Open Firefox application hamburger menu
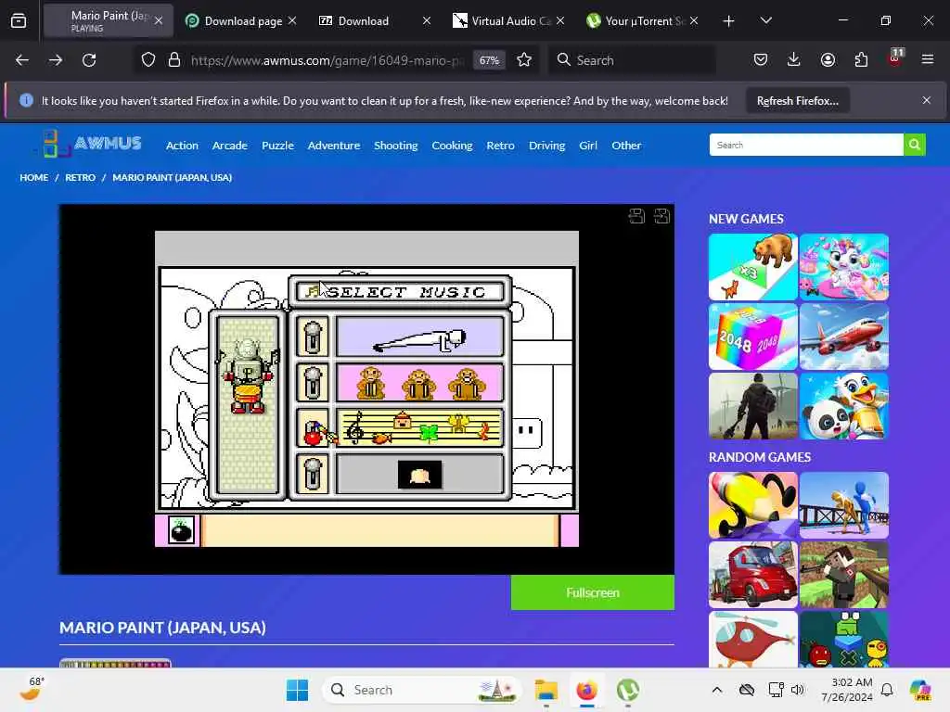The height and width of the screenshot is (712, 950). click(928, 59)
